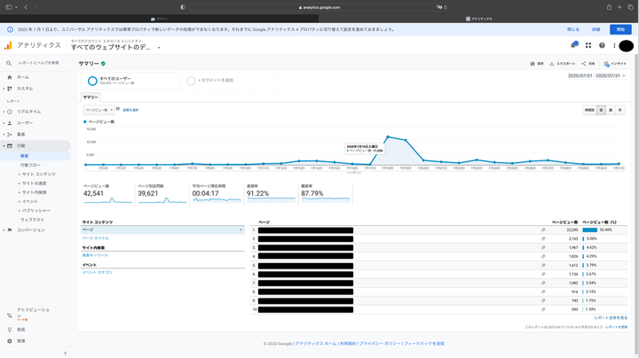Click the analytics.google.com address bar
Viewport: 639px width, 358px height.
319,7
